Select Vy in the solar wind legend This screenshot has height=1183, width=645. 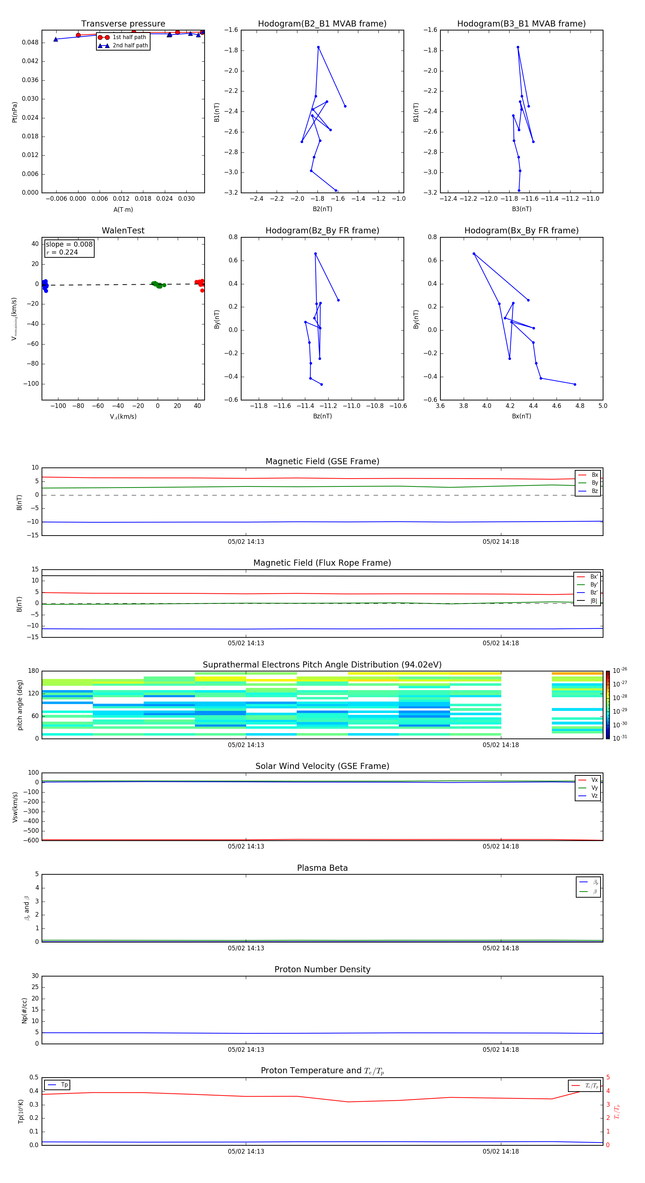tap(588, 788)
